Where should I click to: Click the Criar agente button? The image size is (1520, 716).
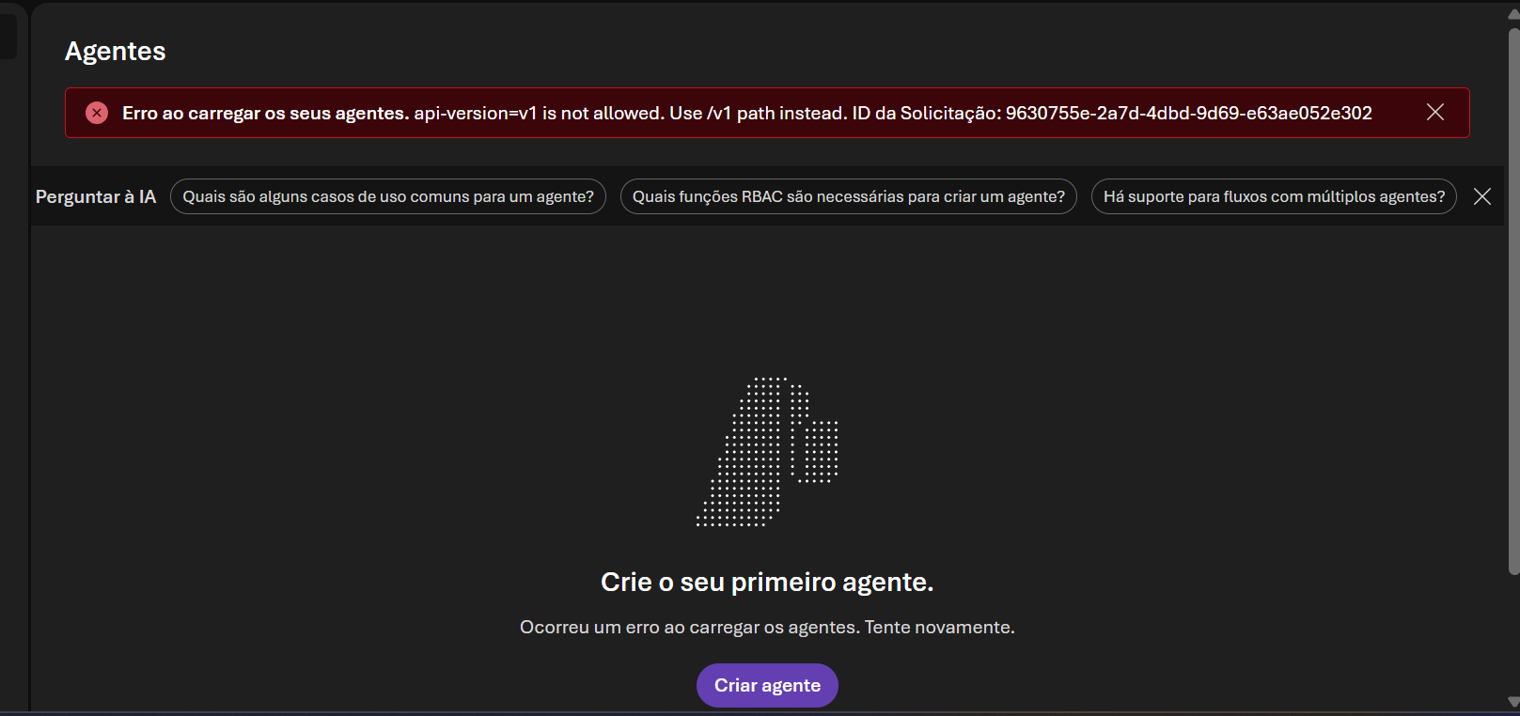767,685
